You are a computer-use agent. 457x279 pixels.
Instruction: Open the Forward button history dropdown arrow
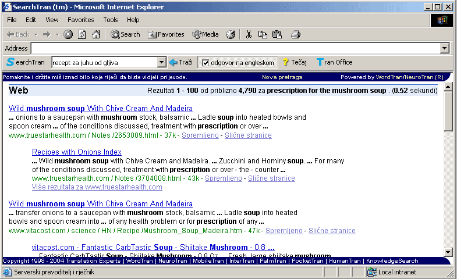tap(57, 35)
